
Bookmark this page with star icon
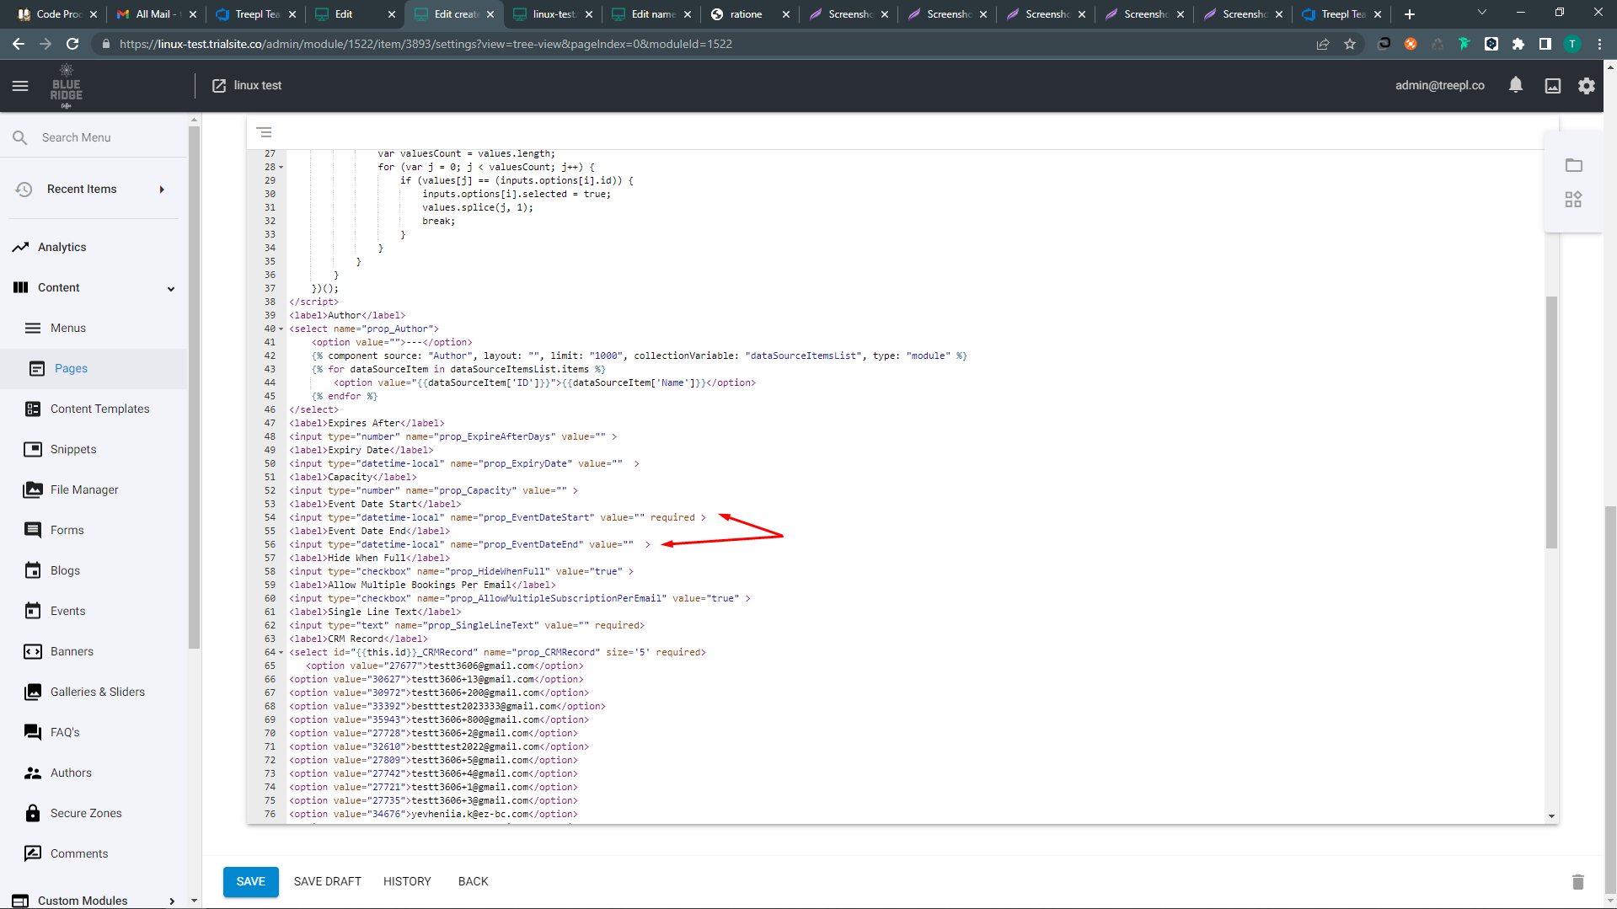tap(1350, 44)
